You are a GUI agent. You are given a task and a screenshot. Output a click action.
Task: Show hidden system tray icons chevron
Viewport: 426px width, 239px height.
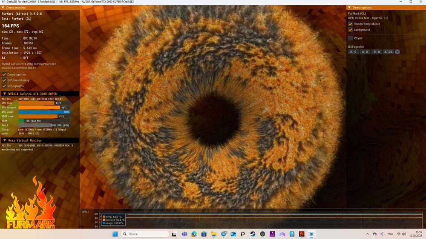pyautogui.click(x=367, y=234)
